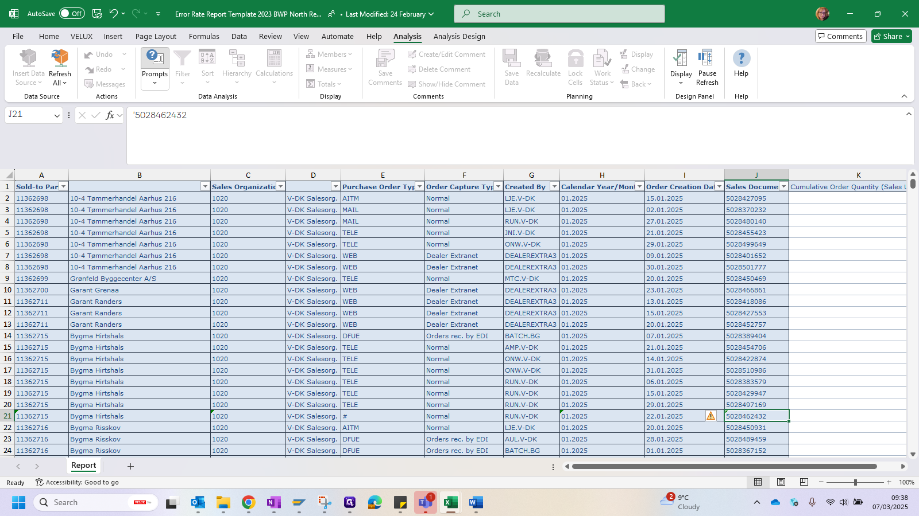Click the Insert Function fx button
Screen dimensions: 919x516
pos(110,115)
